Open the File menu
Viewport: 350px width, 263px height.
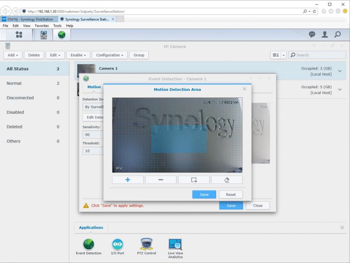[5, 26]
